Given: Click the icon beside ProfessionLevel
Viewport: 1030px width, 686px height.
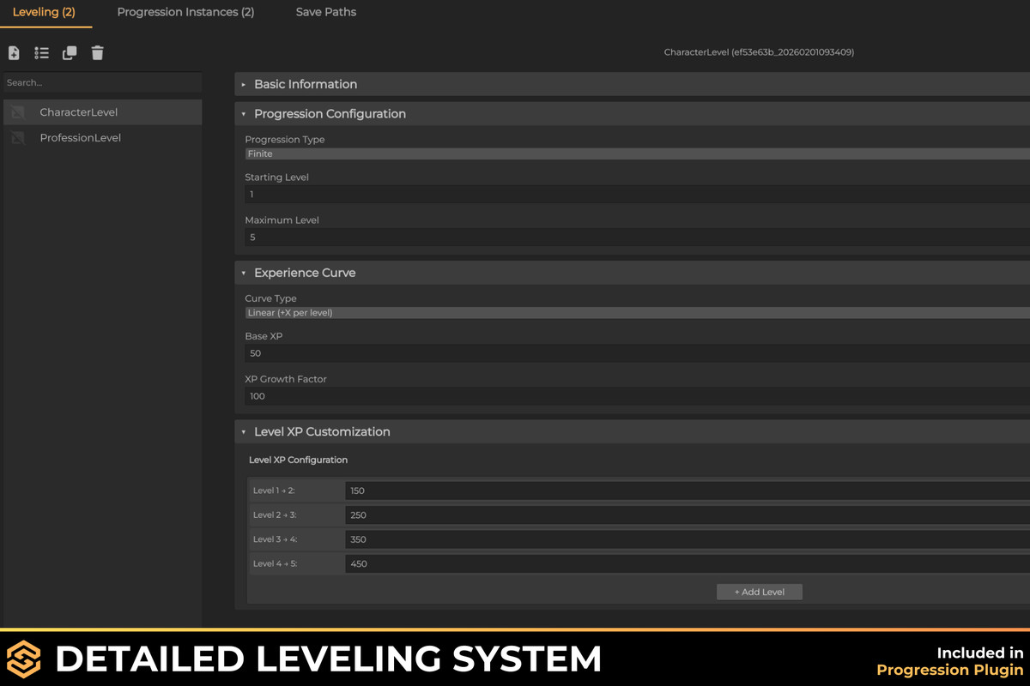Looking at the screenshot, I should (18, 138).
